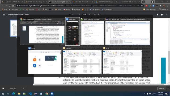The height and width of the screenshot is (96, 170).
Task: Open the downloaded Loan.java file
Action: [13, 89]
